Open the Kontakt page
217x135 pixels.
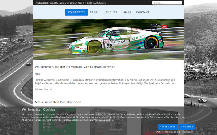[x=143, y=12]
